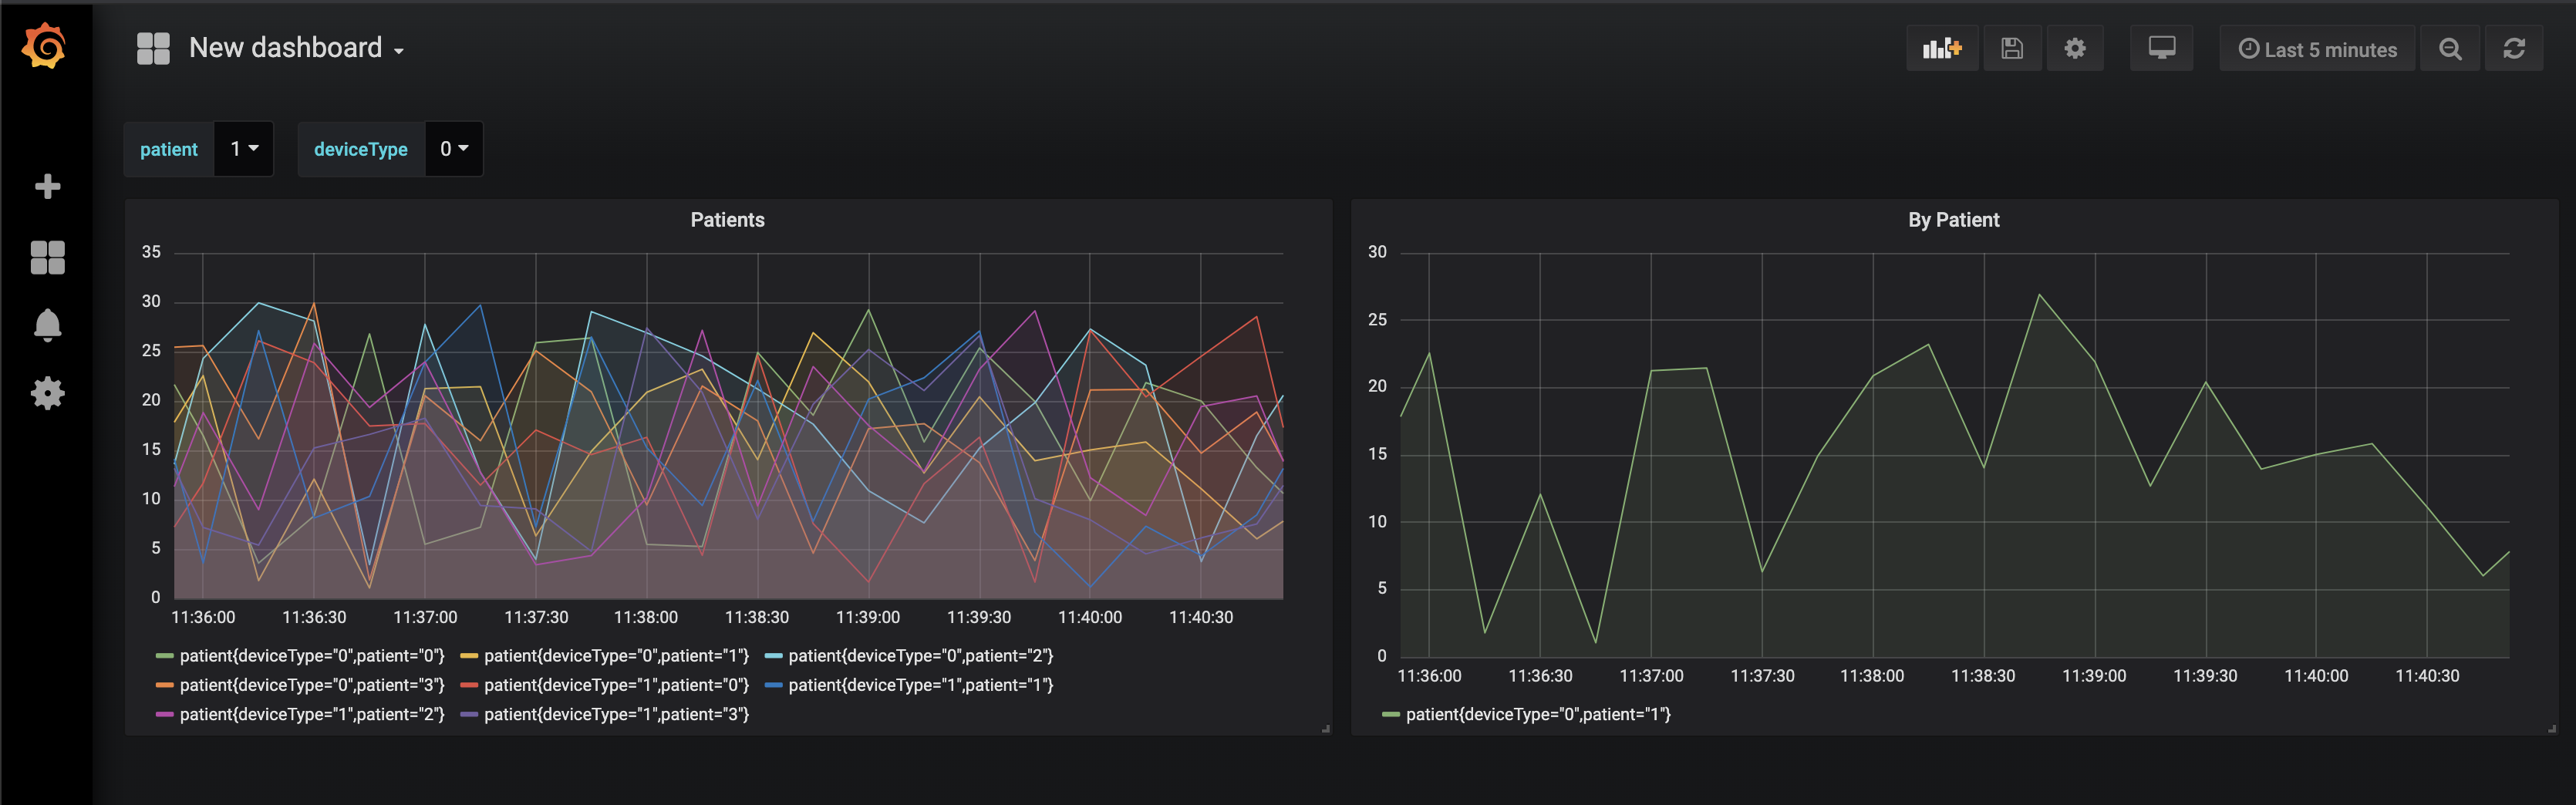Open dashboard settings gear in top bar
The width and height of the screenshot is (2576, 805).
pos(2075,49)
